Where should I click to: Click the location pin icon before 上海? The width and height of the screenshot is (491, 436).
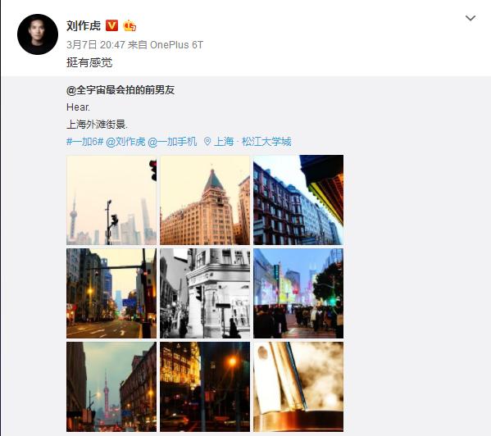(x=207, y=142)
